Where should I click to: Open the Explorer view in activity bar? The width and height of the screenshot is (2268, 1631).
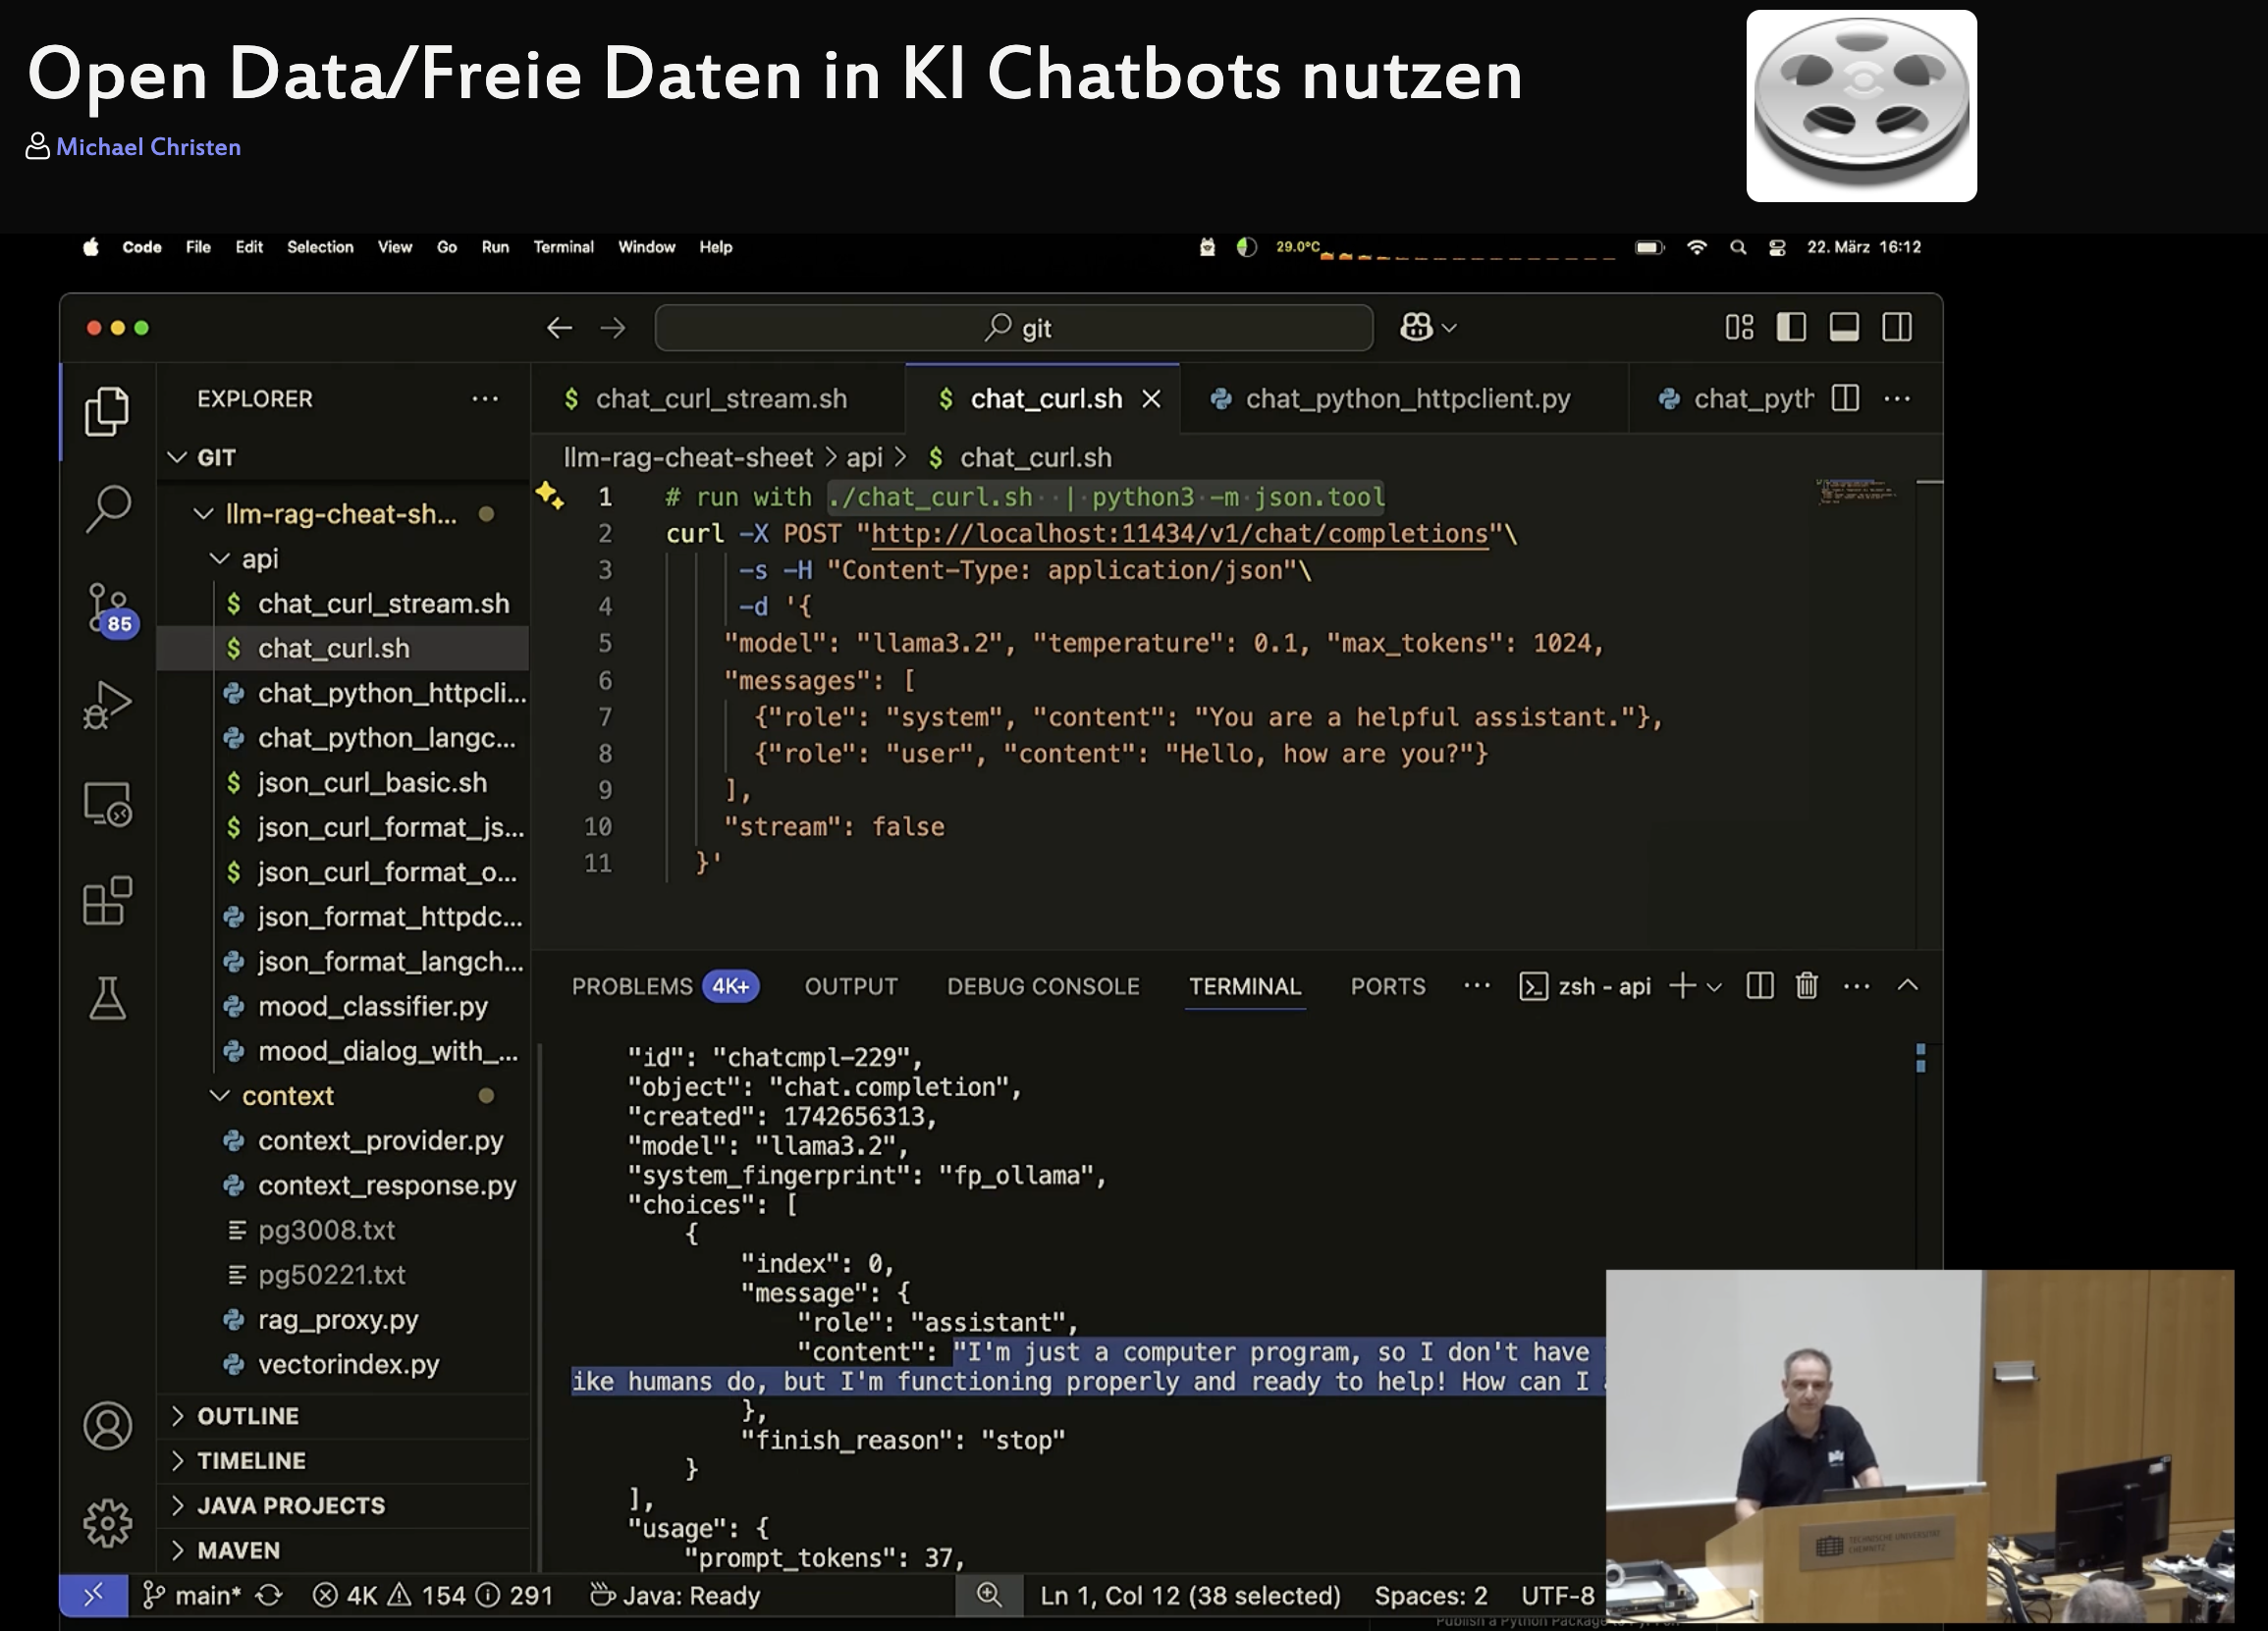point(107,411)
